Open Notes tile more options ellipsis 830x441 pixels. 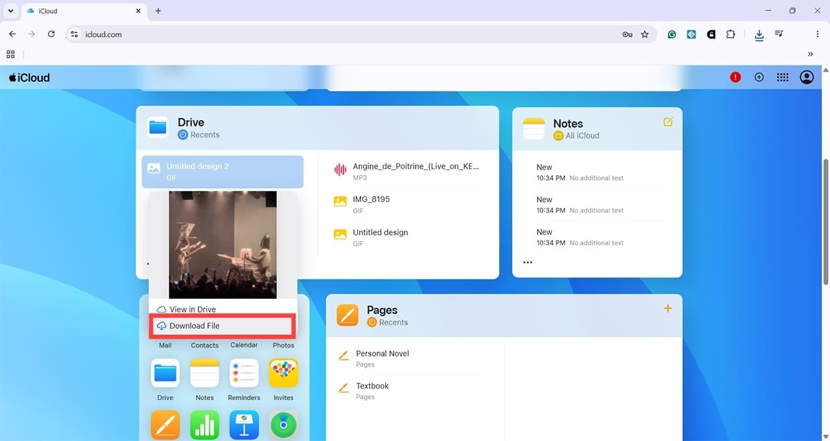pos(528,263)
